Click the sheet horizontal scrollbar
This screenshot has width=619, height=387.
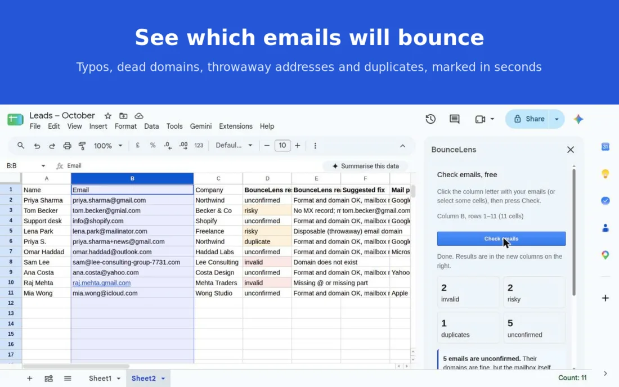click(76, 366)
